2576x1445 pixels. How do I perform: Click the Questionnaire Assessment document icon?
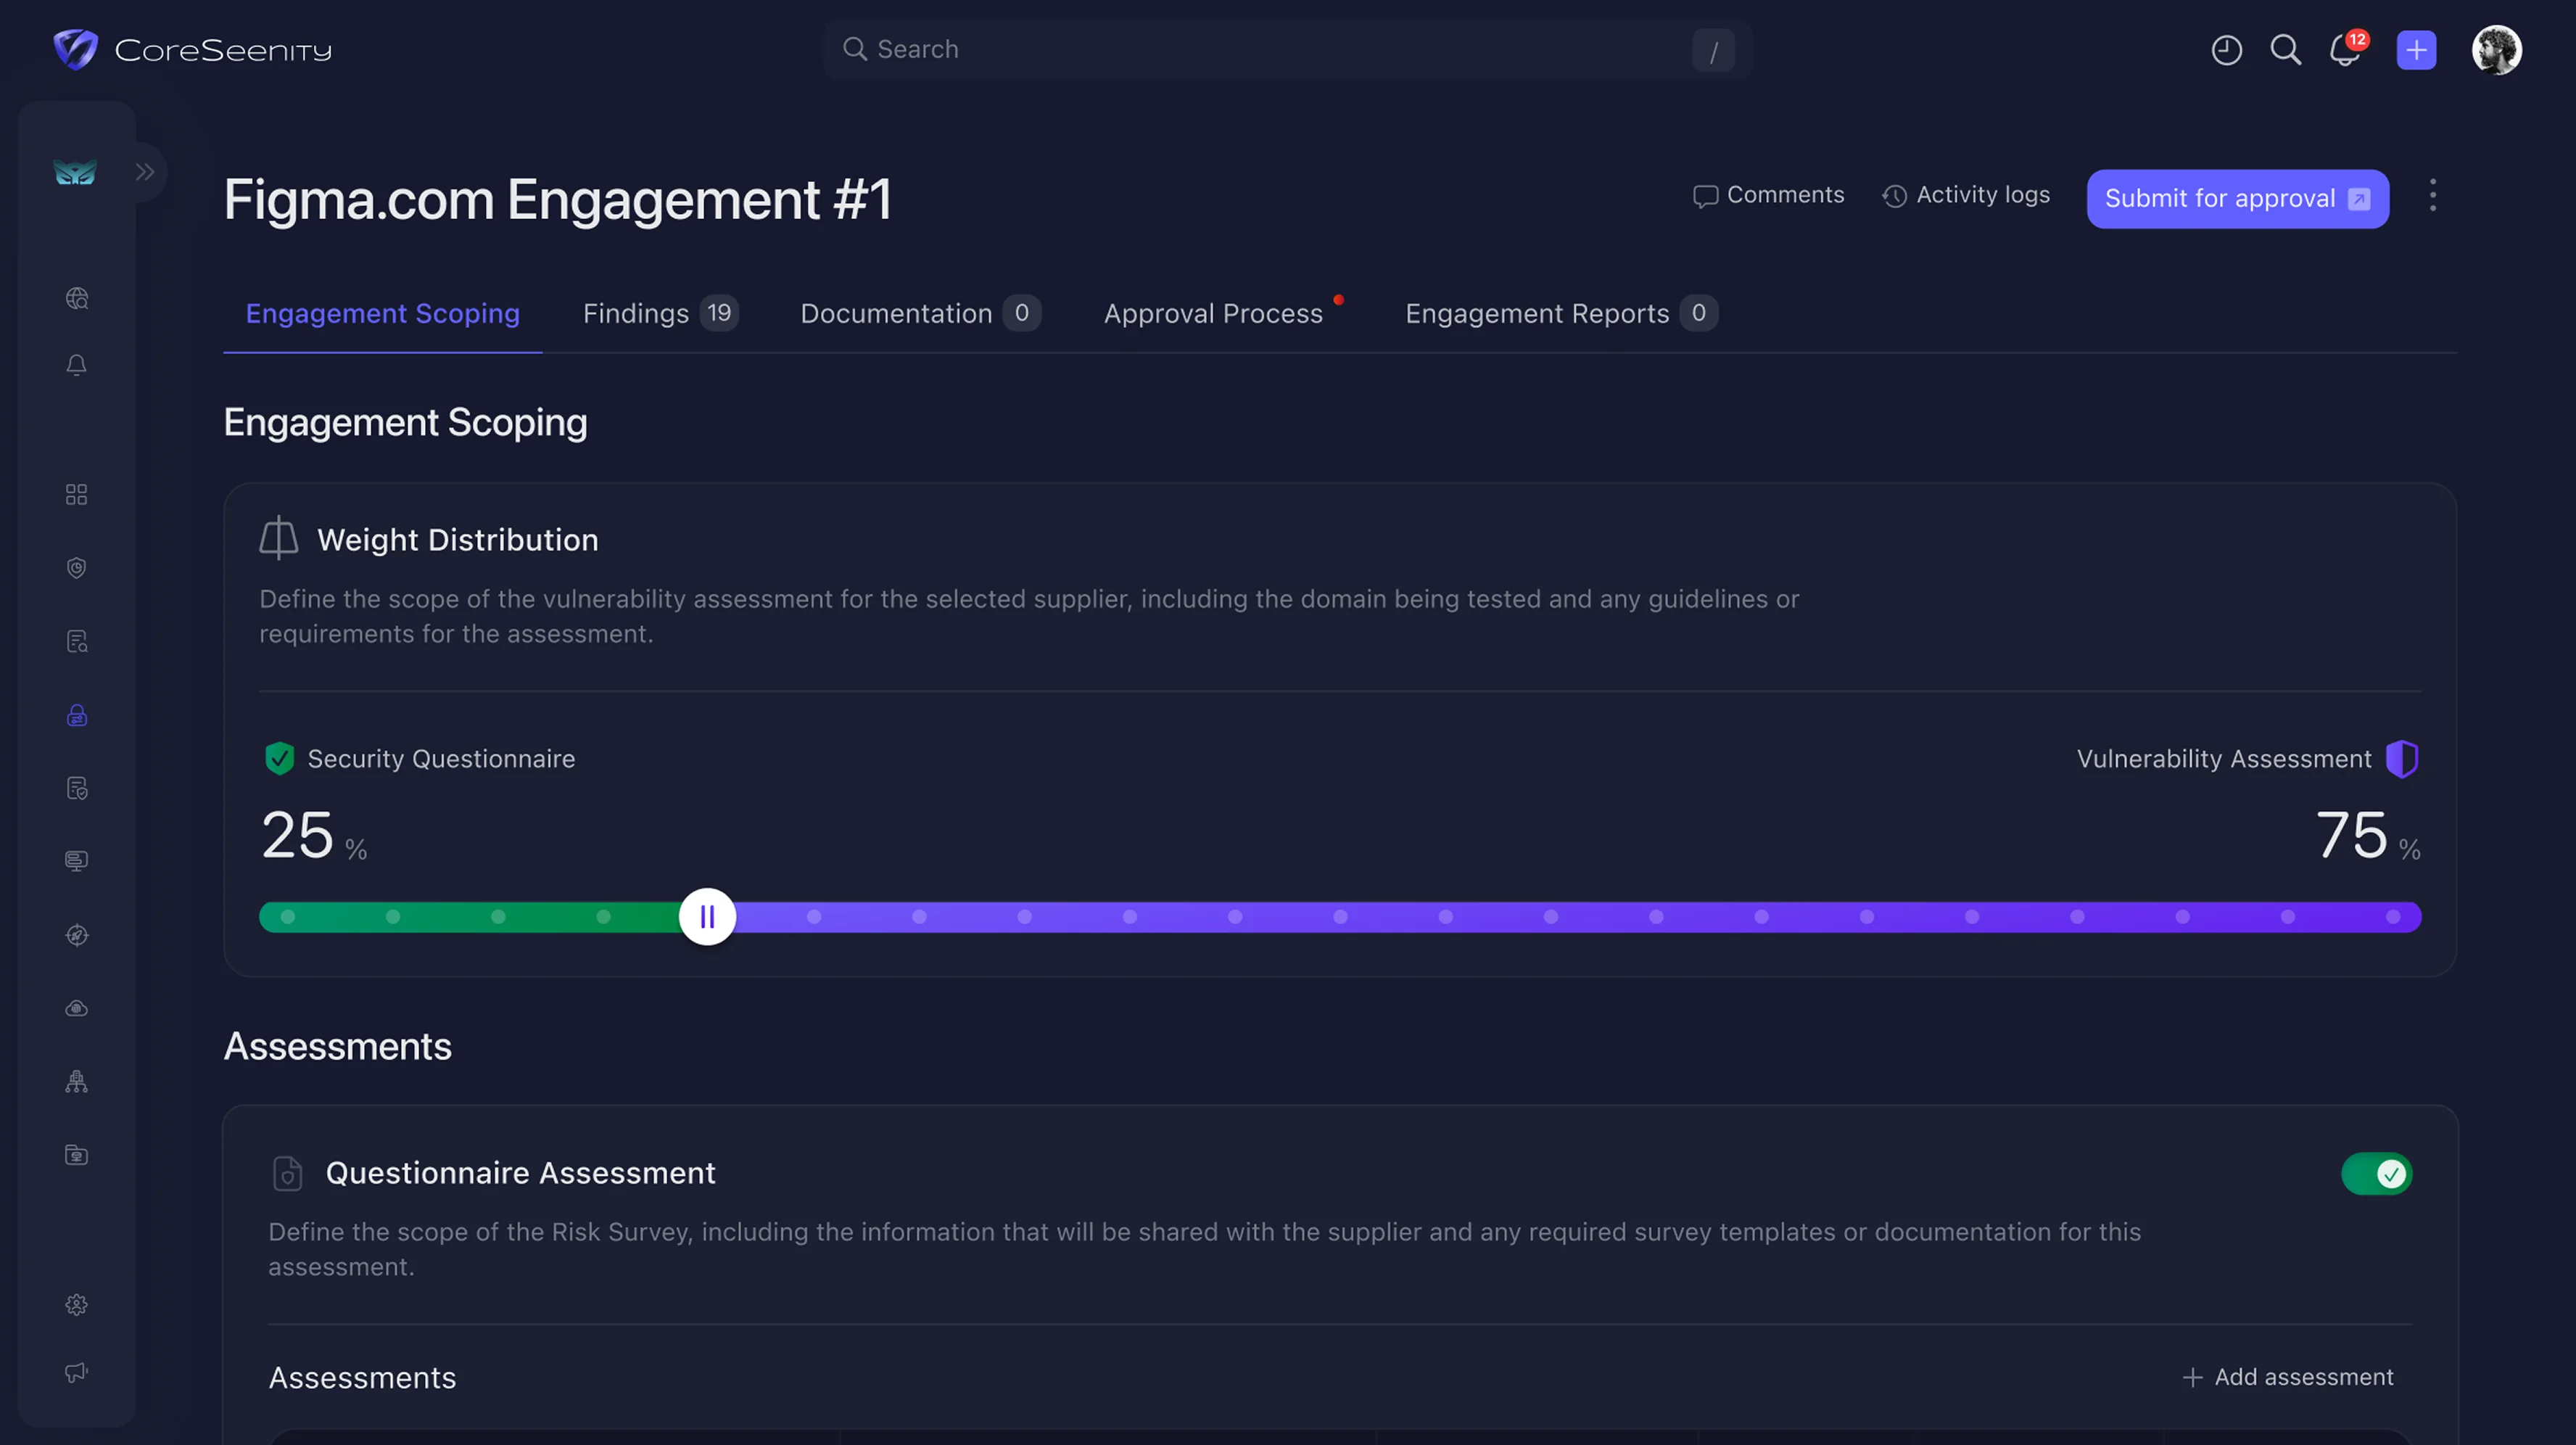(288, 1173)
